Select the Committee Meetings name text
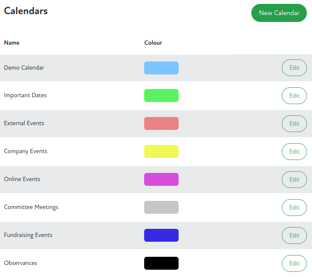Screen dimensions: 312x277 pyautogui.click(x=31, y=207)
